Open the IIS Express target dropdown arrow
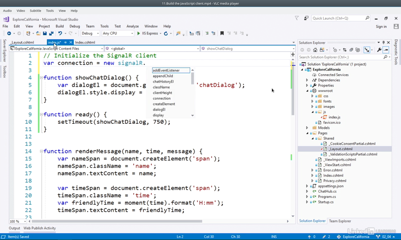The height and width of the screenshot is (240, 401). pos(160,34)
